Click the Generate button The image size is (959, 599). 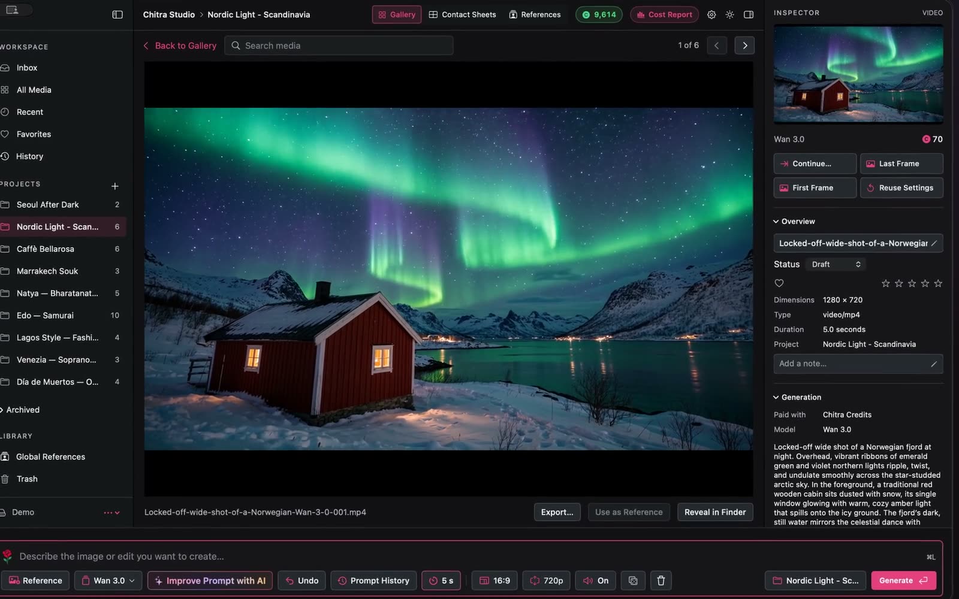coord(903,580)
